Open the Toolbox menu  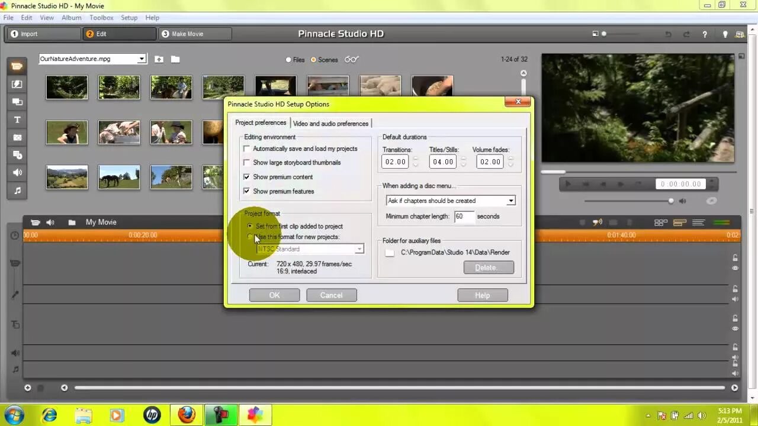(x=101, y=18)
